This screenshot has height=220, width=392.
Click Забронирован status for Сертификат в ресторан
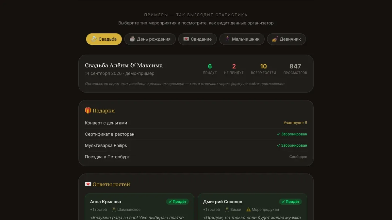(292, 134)
